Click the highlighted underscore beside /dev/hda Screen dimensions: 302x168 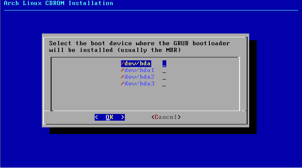pyautogui.click(x=165, y=64)
